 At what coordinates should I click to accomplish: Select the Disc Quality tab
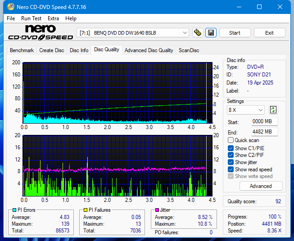[107, 49]
